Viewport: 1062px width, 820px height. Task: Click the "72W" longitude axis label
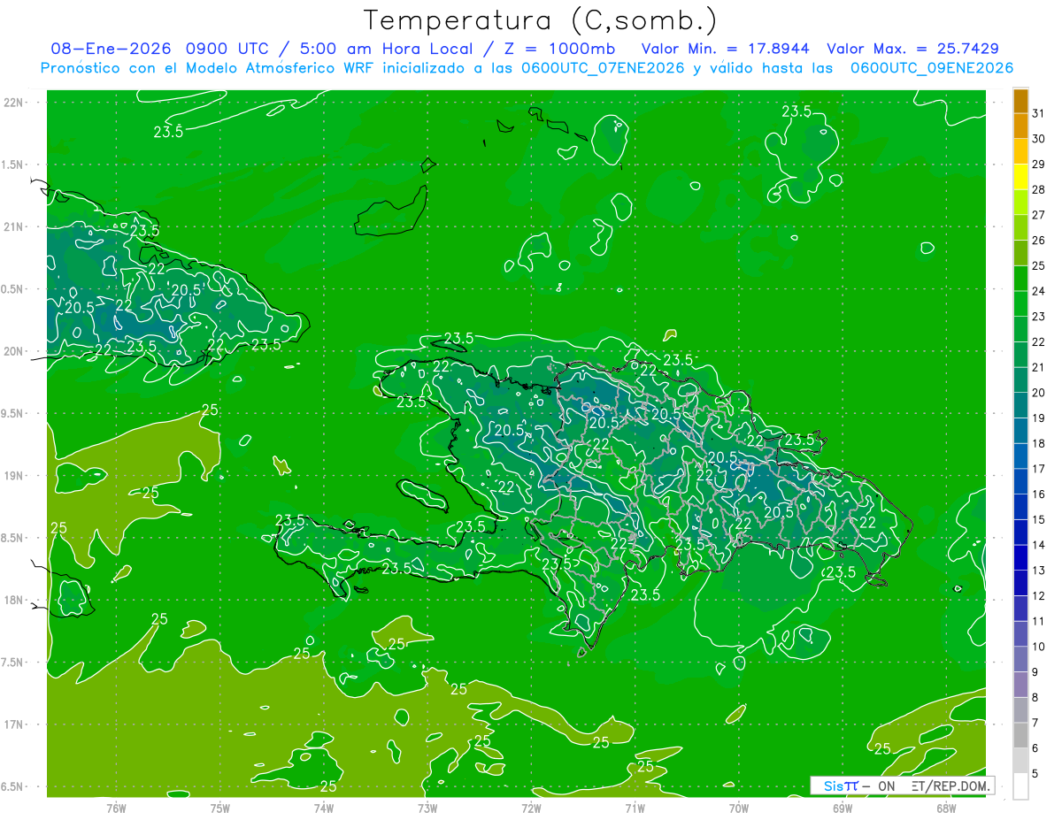(531, 809)
